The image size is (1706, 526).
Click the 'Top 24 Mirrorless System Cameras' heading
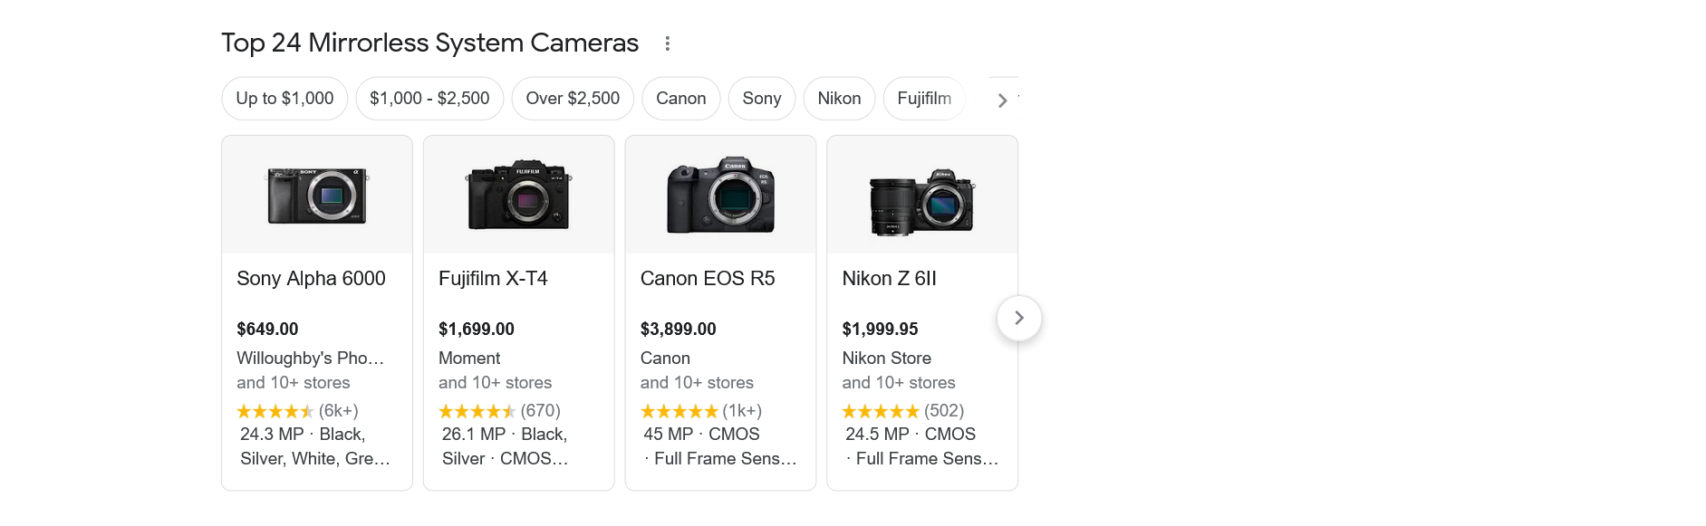429,43
